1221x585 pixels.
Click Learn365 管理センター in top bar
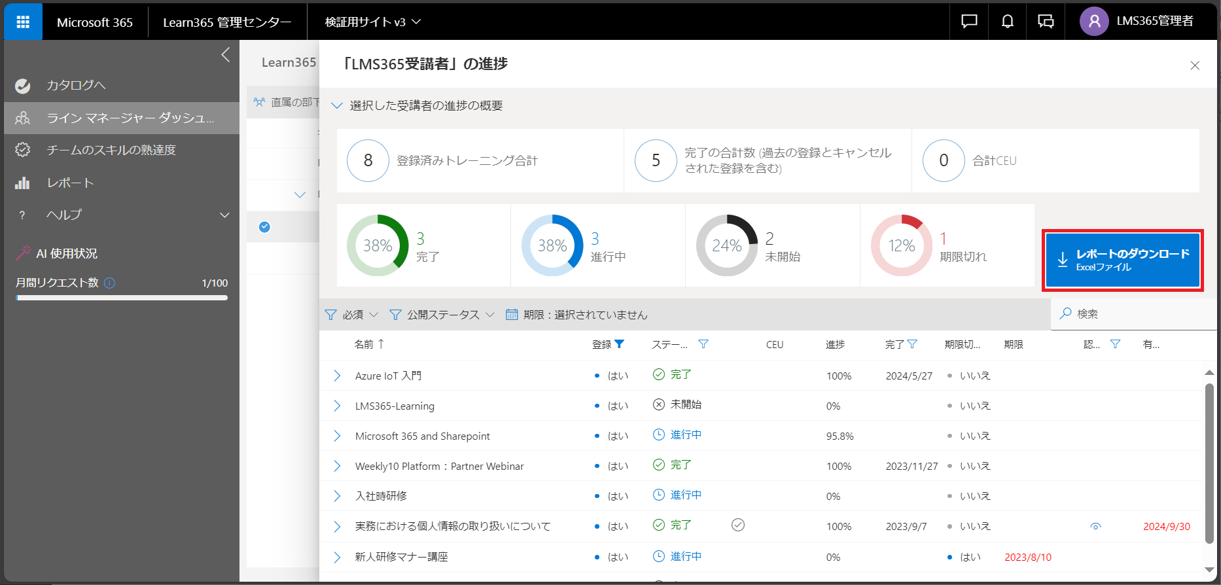227,22
